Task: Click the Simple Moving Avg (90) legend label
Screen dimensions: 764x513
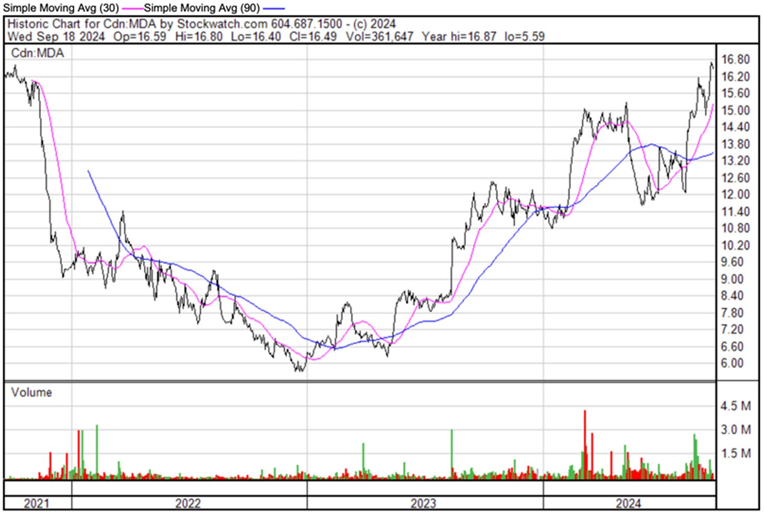Action: pyautogui.click(x=201, y=8)
